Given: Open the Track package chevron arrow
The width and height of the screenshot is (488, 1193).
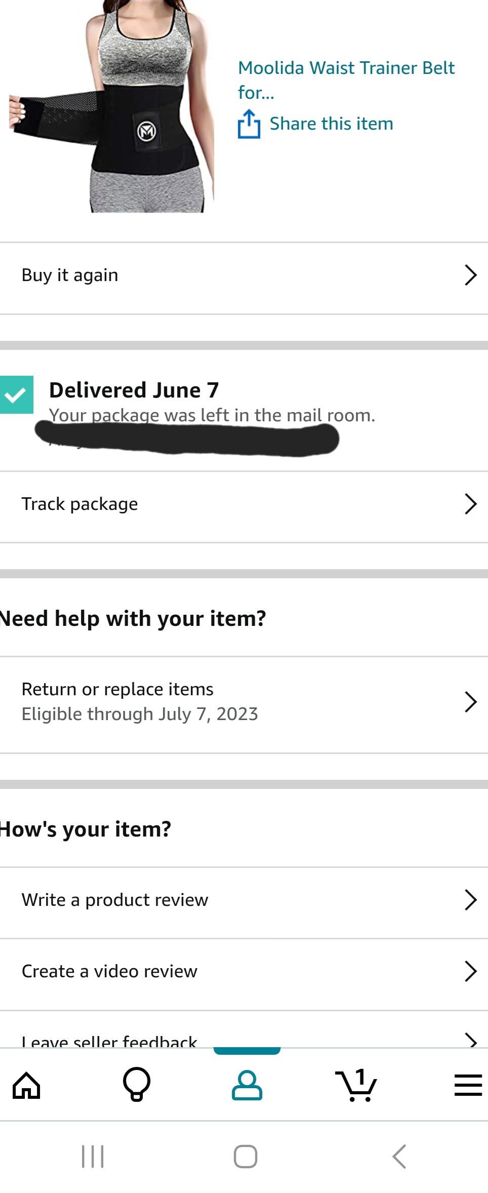Looking at the screenshot, I should 470,504.
